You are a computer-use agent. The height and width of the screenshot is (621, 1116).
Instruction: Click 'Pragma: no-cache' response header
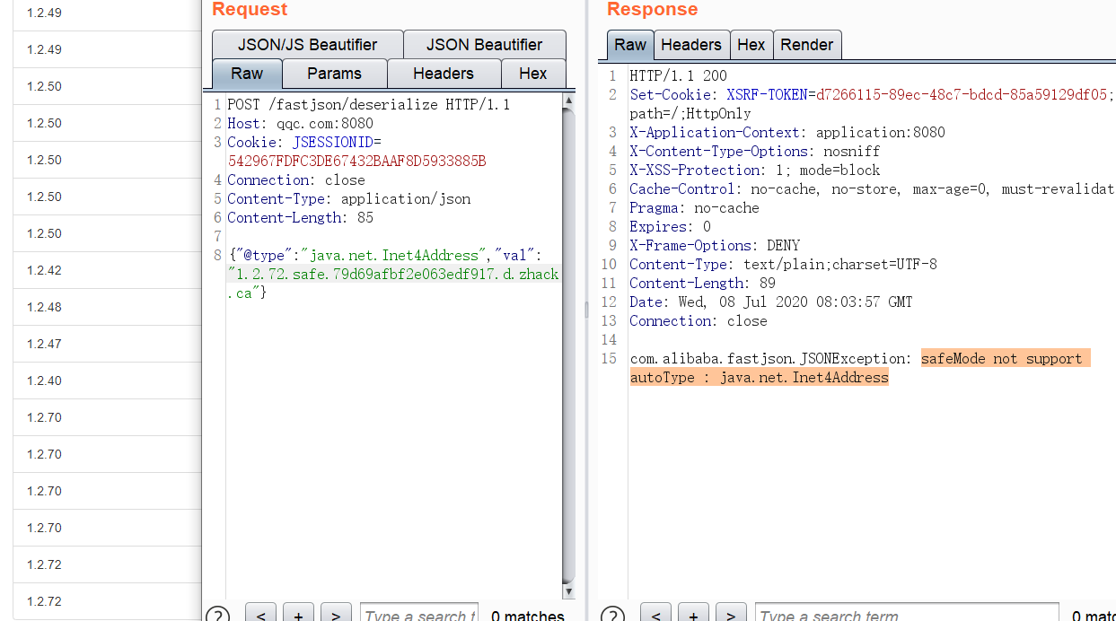(694, 208)
